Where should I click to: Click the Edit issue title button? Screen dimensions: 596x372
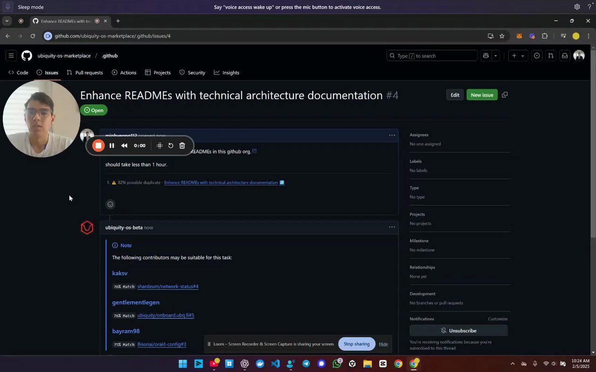pos(455,95)
